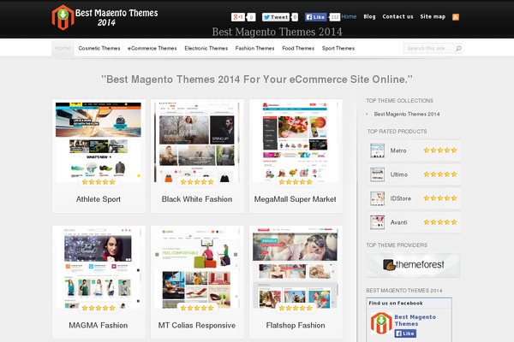Viewport: 514px width, 342px height.
Task: Click the star rating under Black White Fashion
Action: point(197,182)
